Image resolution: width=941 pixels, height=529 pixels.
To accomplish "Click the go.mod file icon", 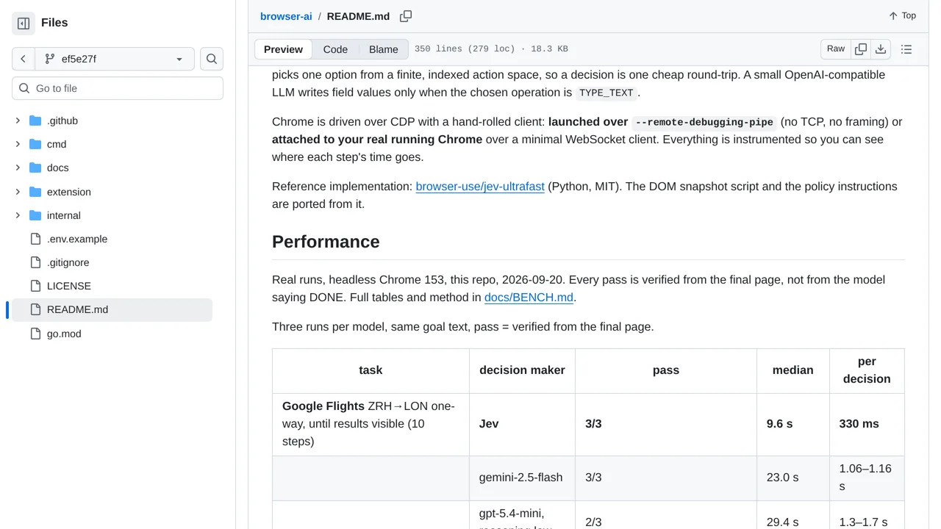I will (x=35, y=334).
